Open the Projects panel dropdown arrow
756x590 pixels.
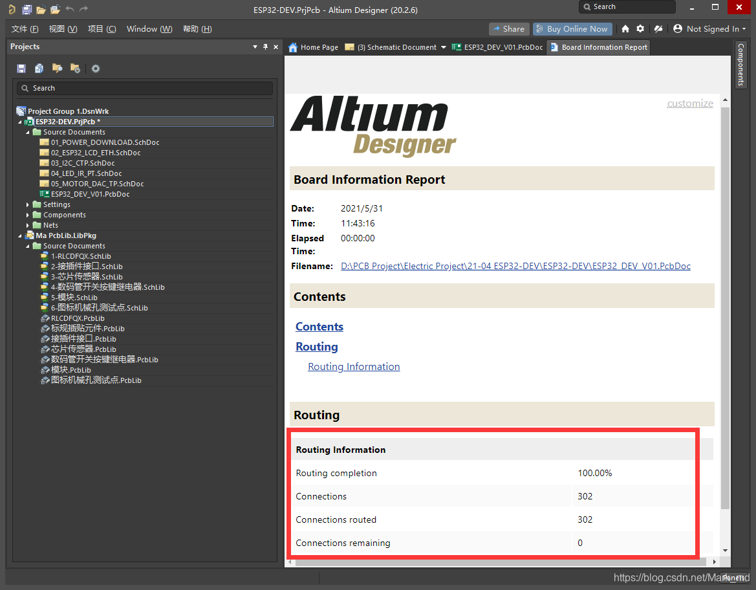click(x=255, y=47)
